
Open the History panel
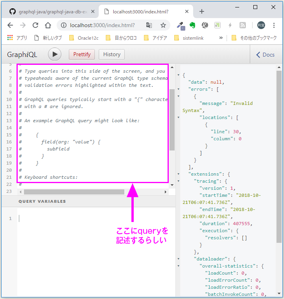point(112,54)
